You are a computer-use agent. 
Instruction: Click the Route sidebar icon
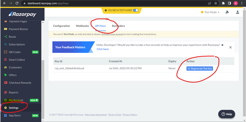tap(5, 37)
